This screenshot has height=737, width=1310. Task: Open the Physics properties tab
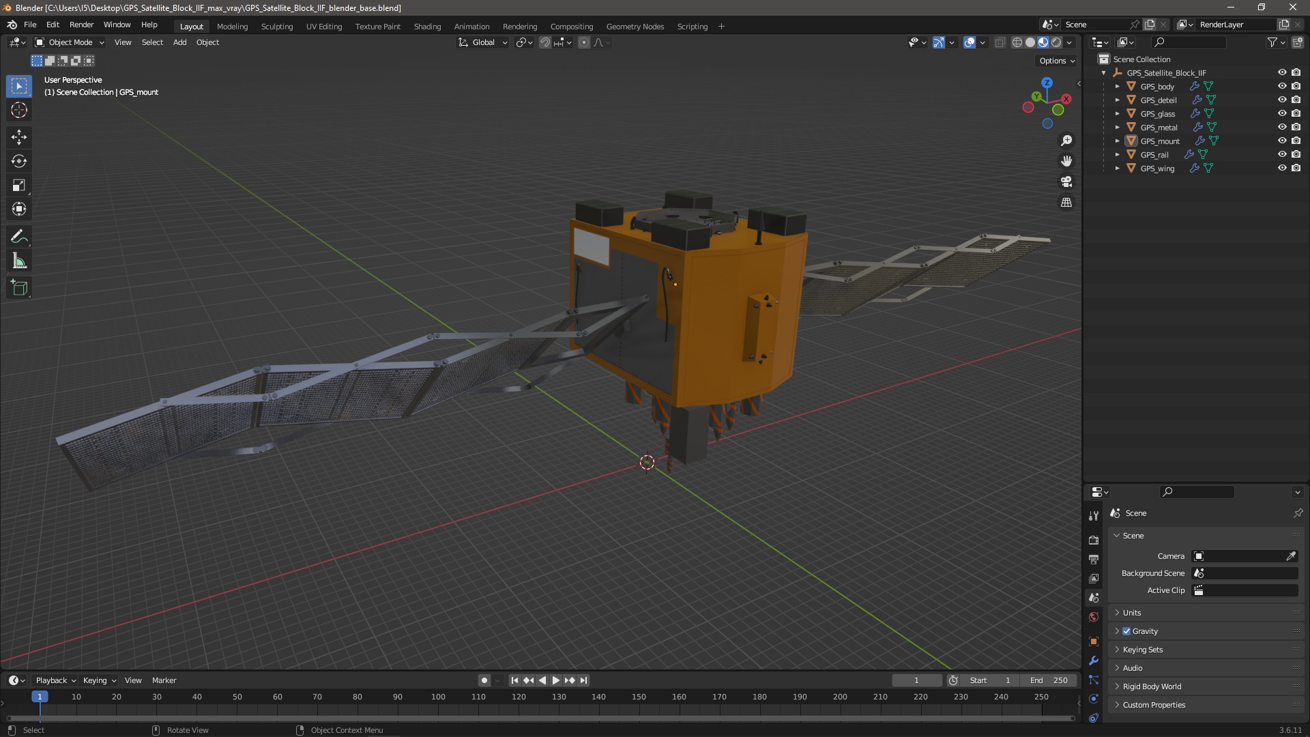[1094, 699]
